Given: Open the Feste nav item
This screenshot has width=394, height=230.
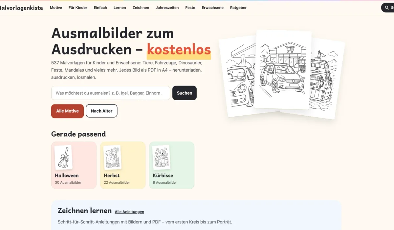Looking at the screenshot, I should [190, 8].
